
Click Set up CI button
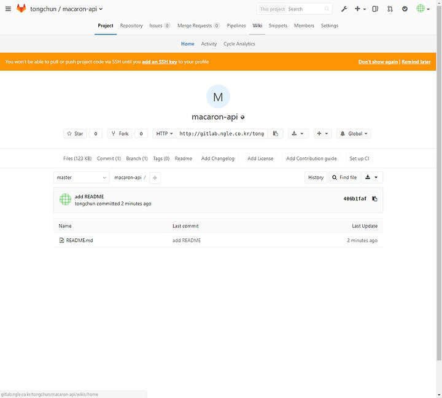[359, 158]
